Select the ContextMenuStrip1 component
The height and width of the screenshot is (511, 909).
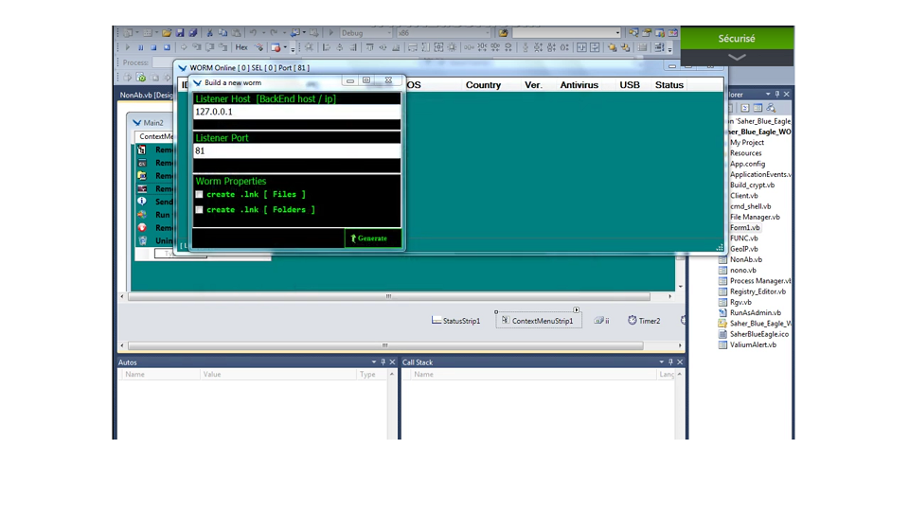tap(539, 321)
